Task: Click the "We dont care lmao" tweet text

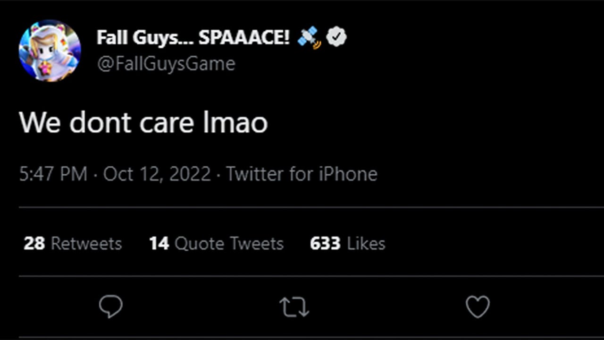Action: [143, 123]
